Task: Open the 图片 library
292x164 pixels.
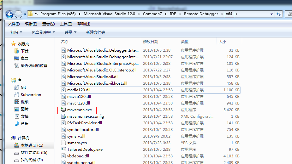Action: tap(25, 109)
